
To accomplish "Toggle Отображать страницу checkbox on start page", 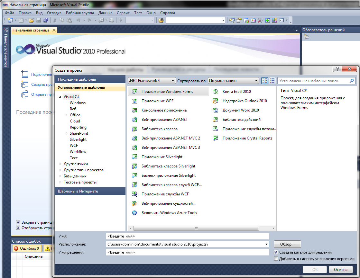I will [x=18, y=228].
